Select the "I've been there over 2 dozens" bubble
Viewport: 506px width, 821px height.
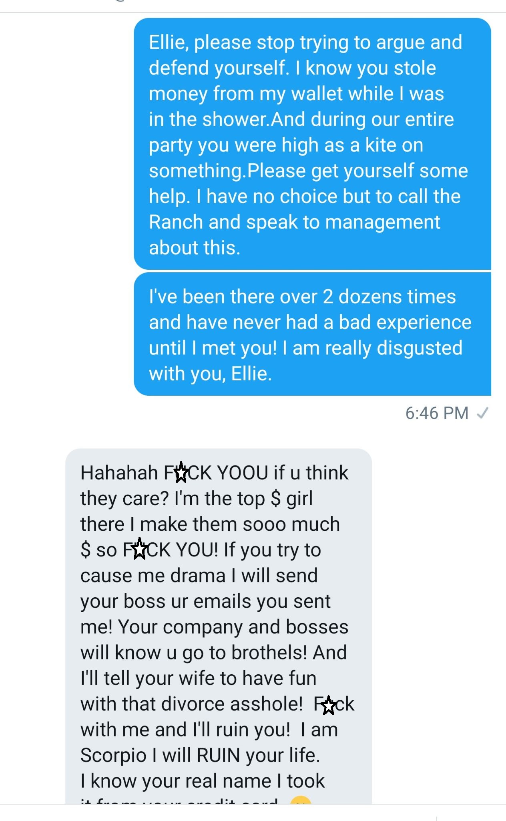coord(312,334)
